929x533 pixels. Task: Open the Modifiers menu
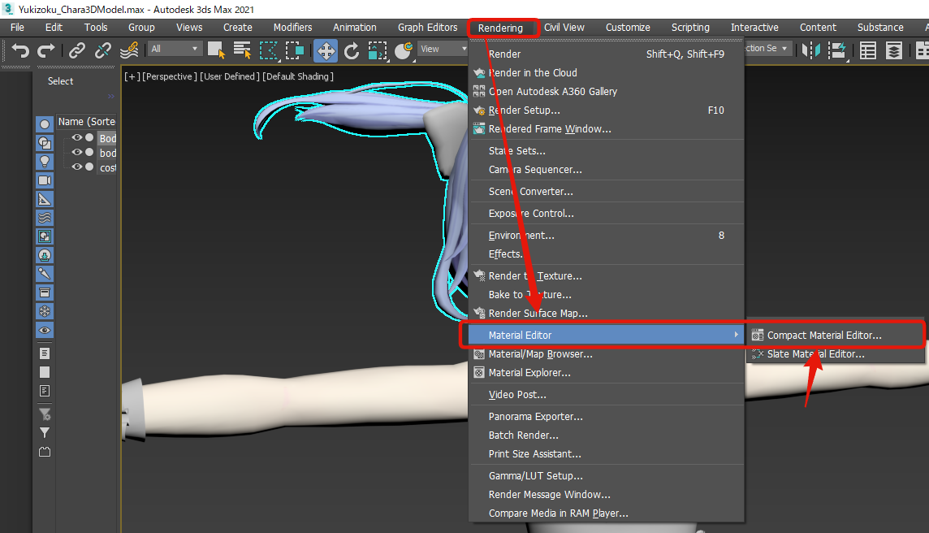292,28
